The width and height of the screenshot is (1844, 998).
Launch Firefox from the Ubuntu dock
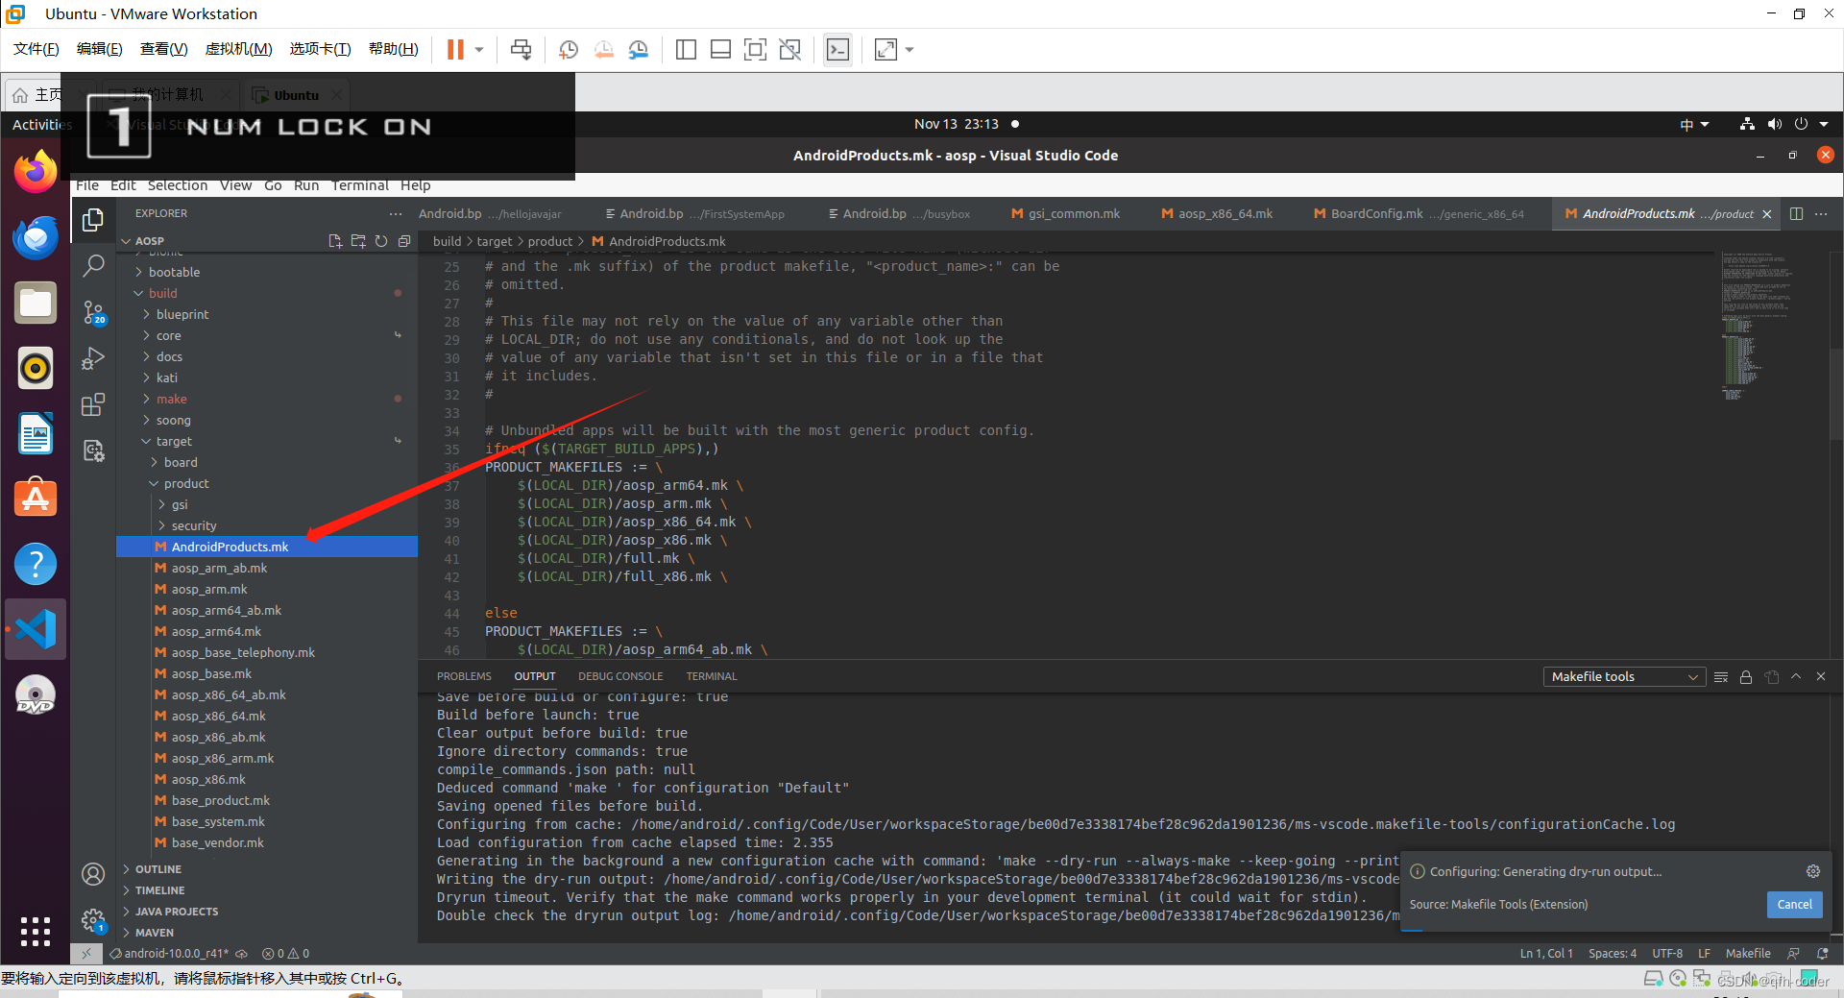36,172
